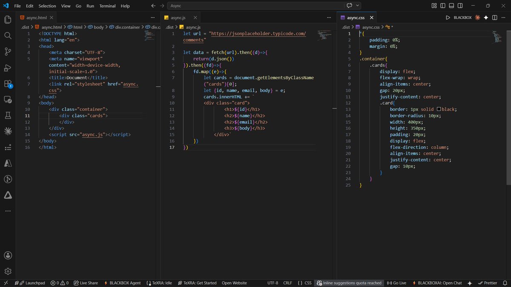Screen dimensions: 511x287
Task: Split the async.css editor to the right
Action: [495, 18]
